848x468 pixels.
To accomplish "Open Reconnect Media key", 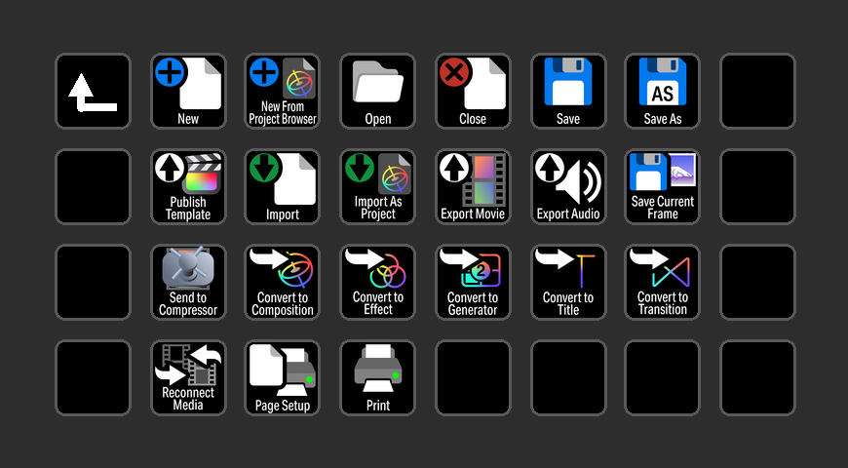I will point(188,377).
